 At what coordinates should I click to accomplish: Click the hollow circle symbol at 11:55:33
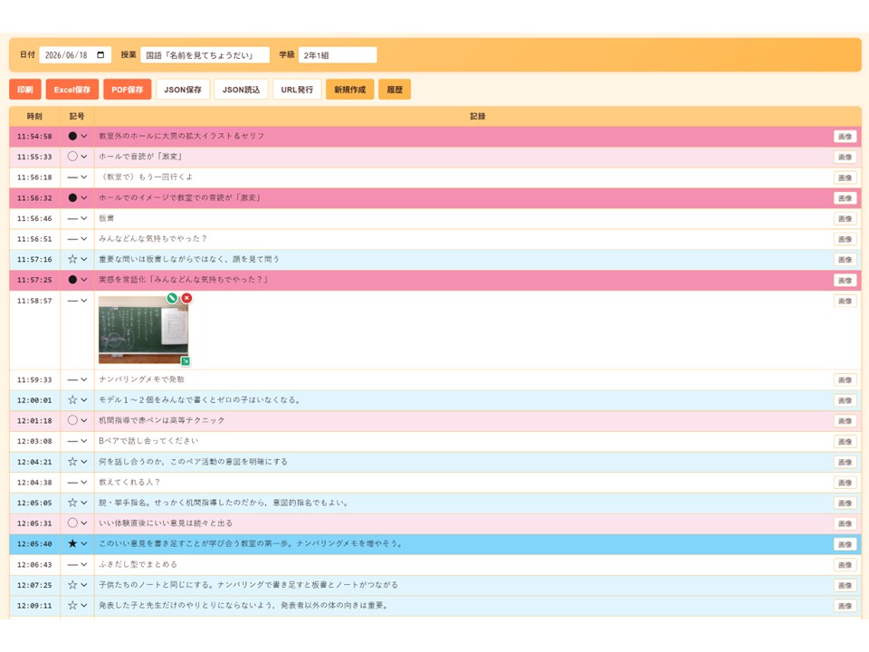point(72,157)
